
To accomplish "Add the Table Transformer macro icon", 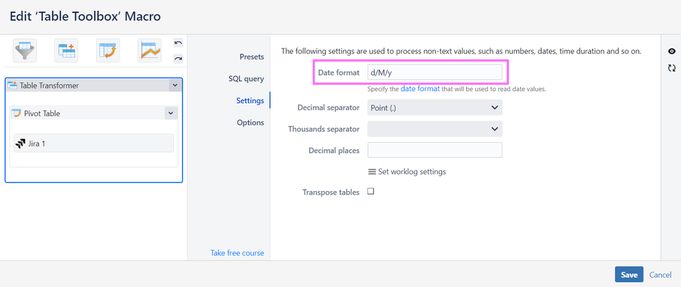I will click(x=66, y=51).
